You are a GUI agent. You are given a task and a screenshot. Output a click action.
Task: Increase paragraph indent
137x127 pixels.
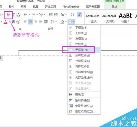56,15
